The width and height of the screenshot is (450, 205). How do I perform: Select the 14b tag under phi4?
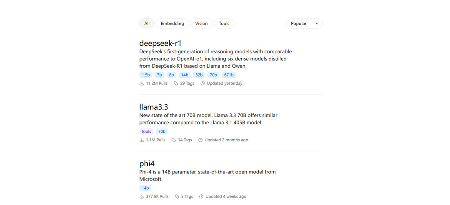click(x=145, y=188)
